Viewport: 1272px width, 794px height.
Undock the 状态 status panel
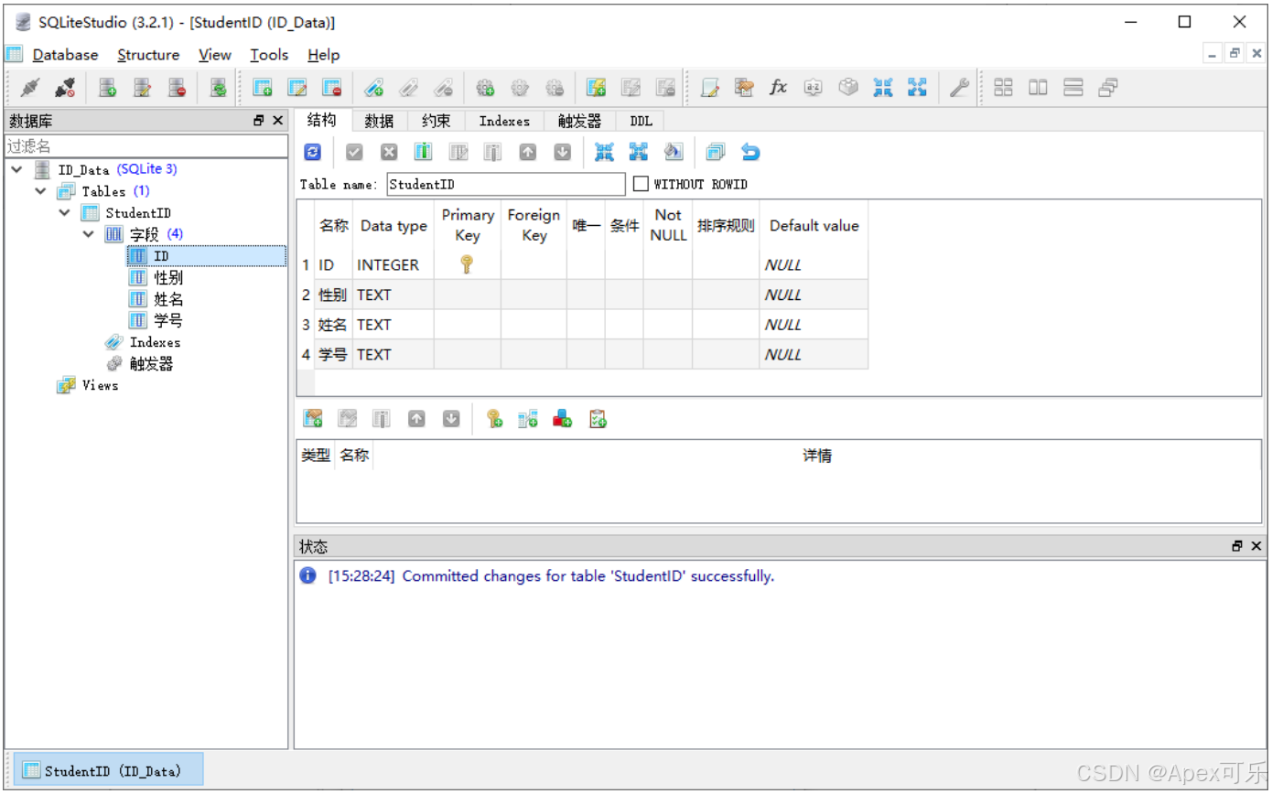tap(1237, 546)
